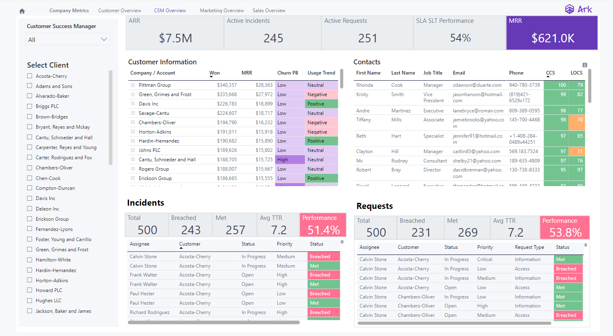
Task: Go to the CSM Overview tab
Action: (x=170, y=10)
